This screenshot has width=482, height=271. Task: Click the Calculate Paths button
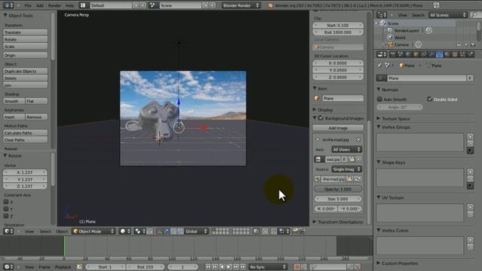tap(26, 132)
